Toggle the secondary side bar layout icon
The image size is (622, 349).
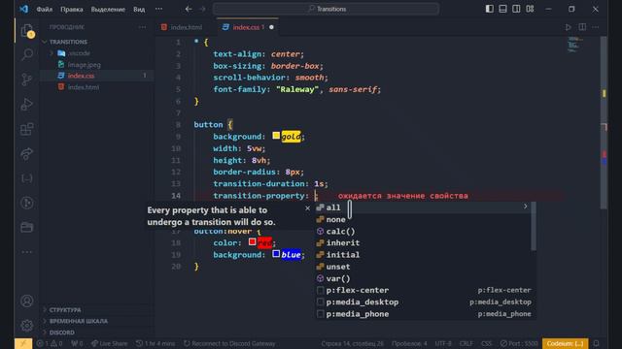tap(516, 9)
